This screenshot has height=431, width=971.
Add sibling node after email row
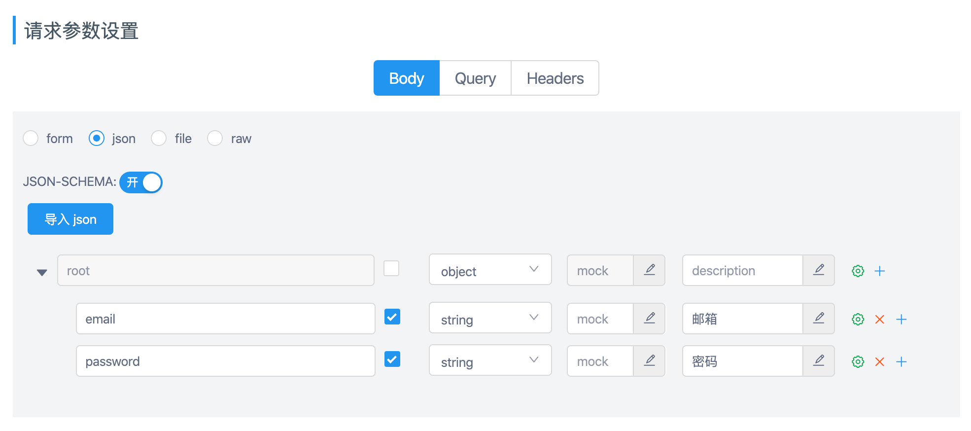(901, 319)
